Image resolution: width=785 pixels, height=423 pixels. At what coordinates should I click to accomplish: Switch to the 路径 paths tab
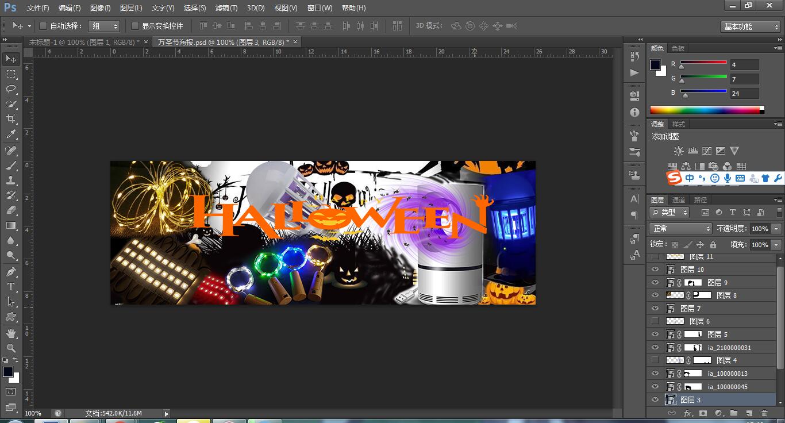700,200
